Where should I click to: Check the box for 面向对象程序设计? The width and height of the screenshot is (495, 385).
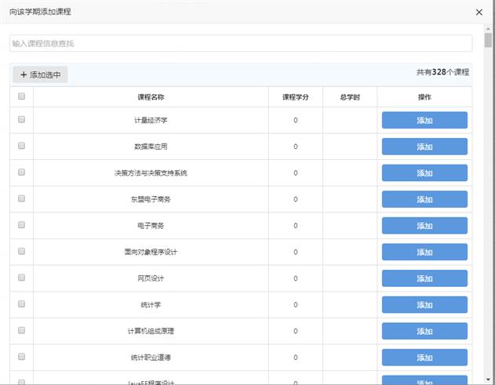tap(21, 251)
